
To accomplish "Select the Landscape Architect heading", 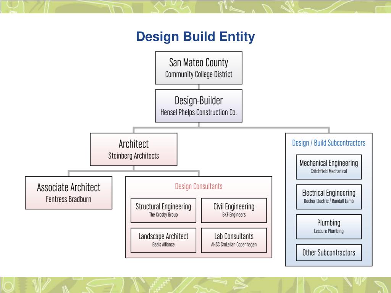I will coord(163,236).
